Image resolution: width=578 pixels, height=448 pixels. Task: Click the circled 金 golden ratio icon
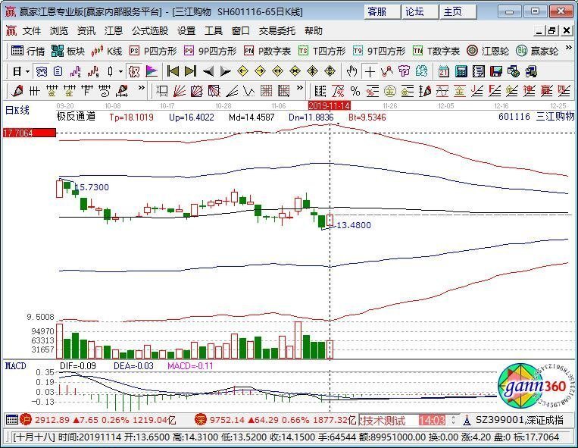389,90
